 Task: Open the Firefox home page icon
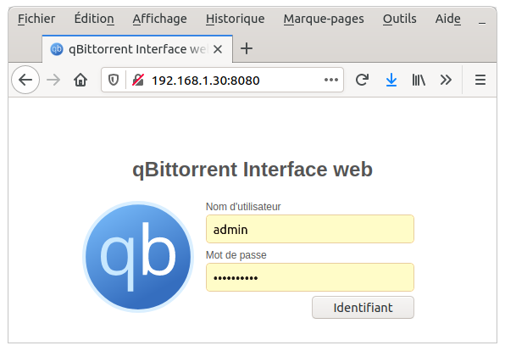(x=80, y=80)
